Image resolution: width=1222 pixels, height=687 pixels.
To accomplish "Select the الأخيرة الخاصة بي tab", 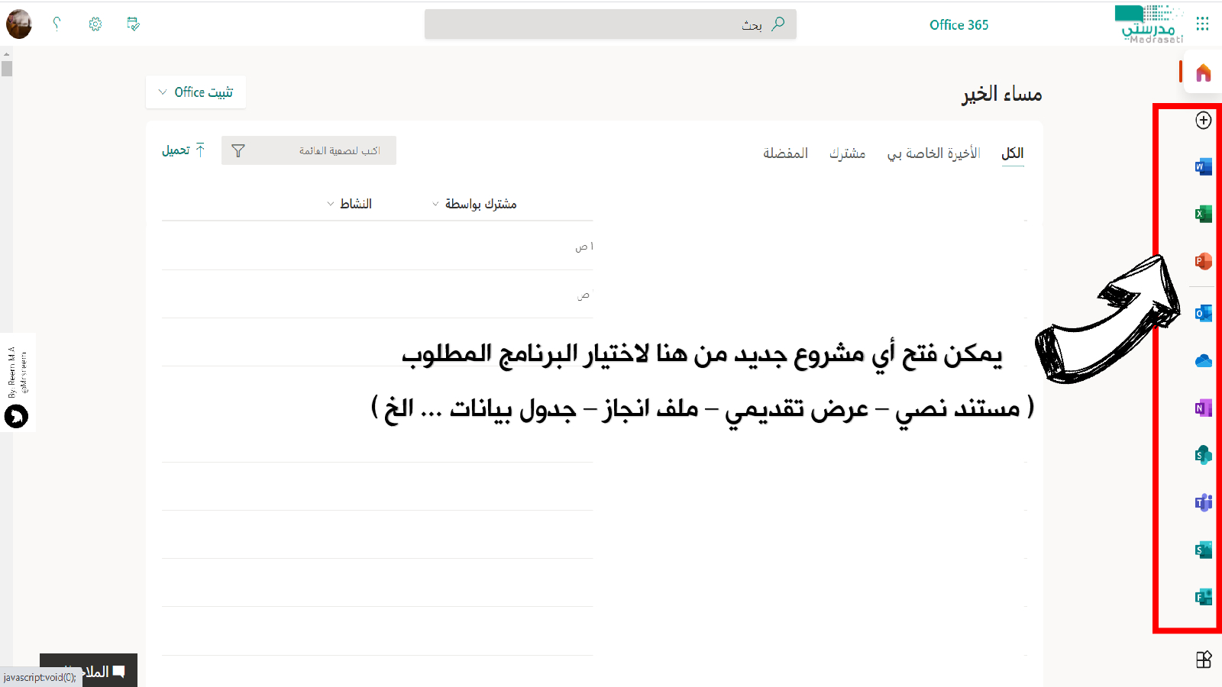I will coord(933,153).
